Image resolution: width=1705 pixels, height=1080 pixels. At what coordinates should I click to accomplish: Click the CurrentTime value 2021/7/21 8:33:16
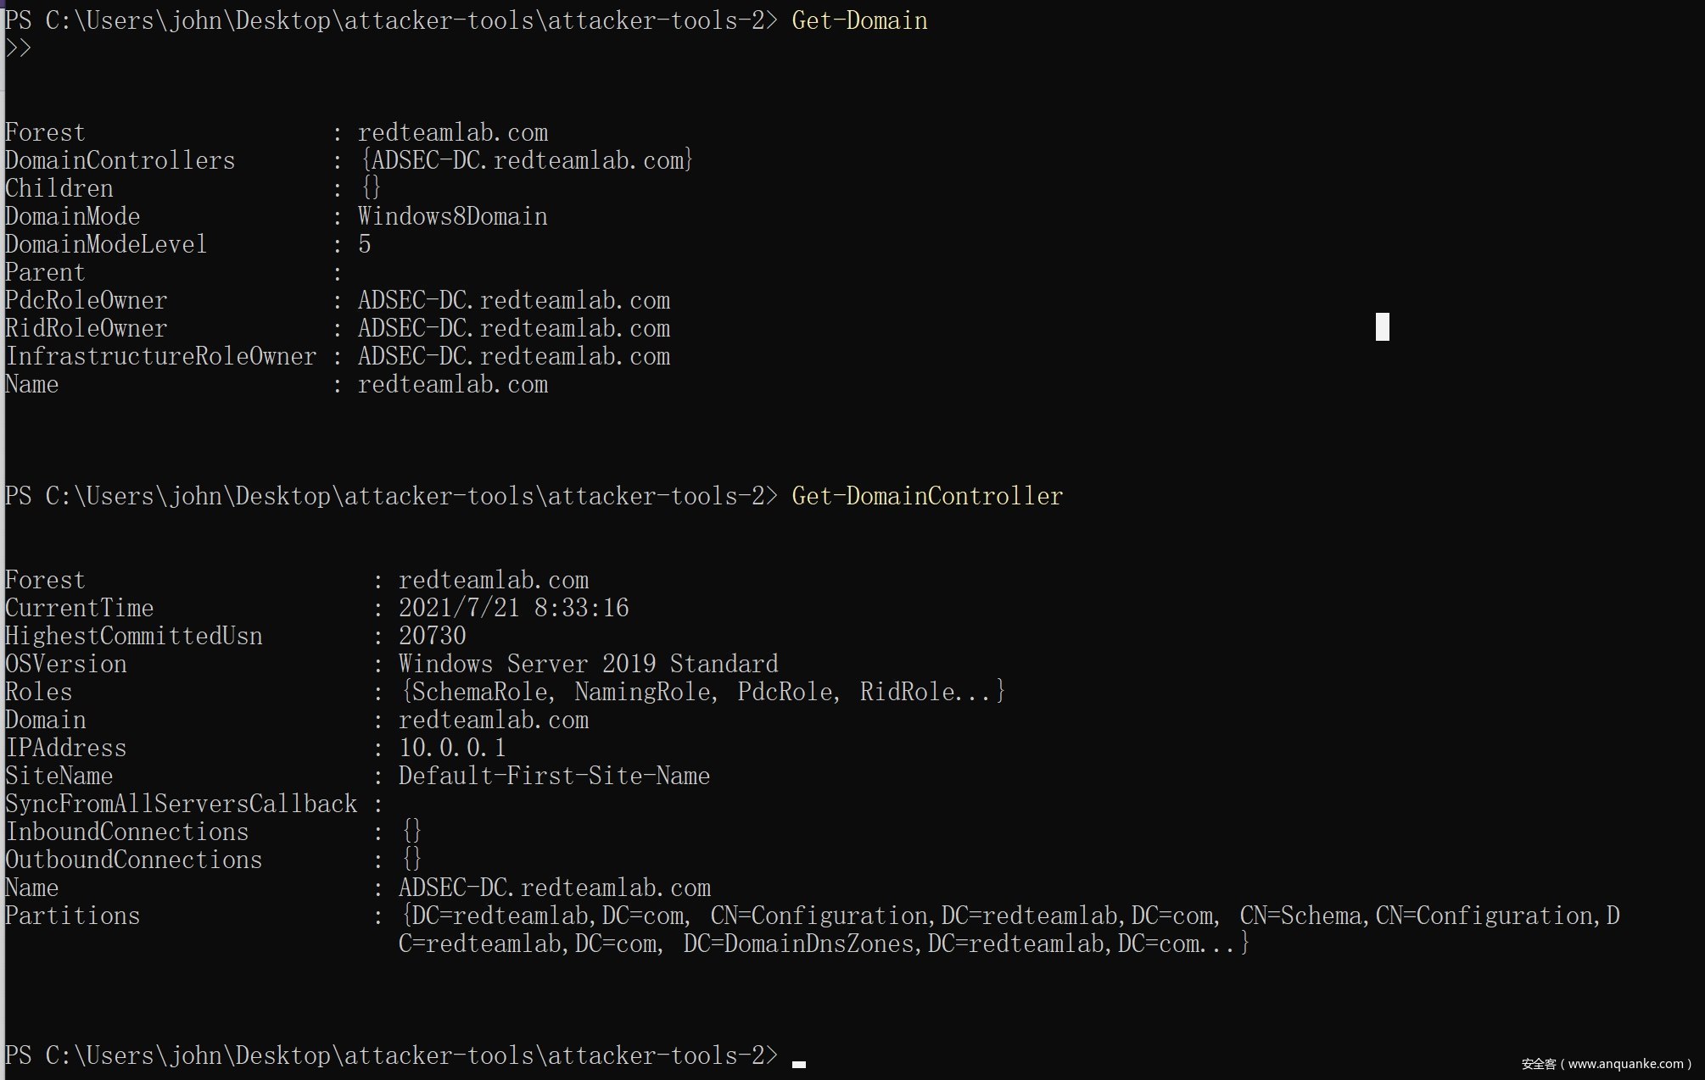tap(513, 608)
